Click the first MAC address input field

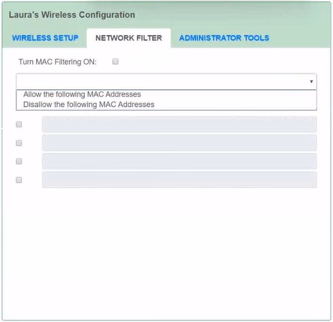point(179,125)
